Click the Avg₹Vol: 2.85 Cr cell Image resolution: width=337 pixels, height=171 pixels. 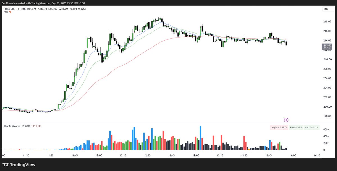279,128
